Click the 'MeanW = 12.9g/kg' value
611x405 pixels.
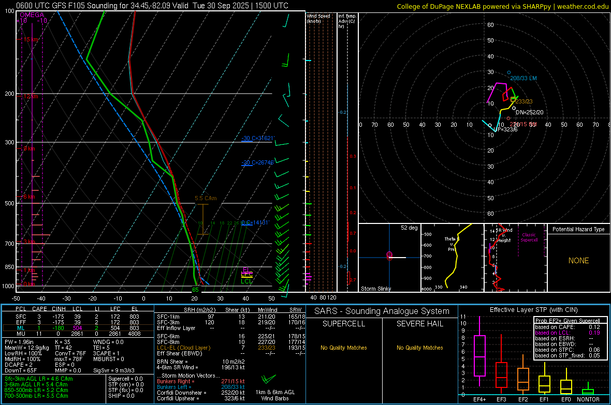pyautogui.click(x=27, y=348)
